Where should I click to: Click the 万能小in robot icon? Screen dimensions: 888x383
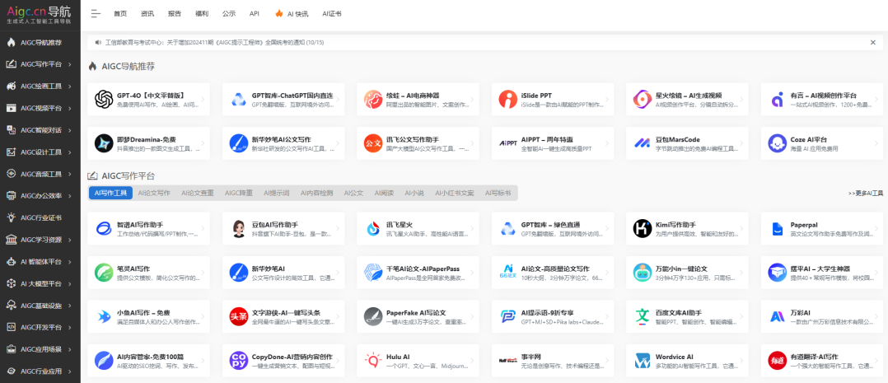tap(643, 273)
